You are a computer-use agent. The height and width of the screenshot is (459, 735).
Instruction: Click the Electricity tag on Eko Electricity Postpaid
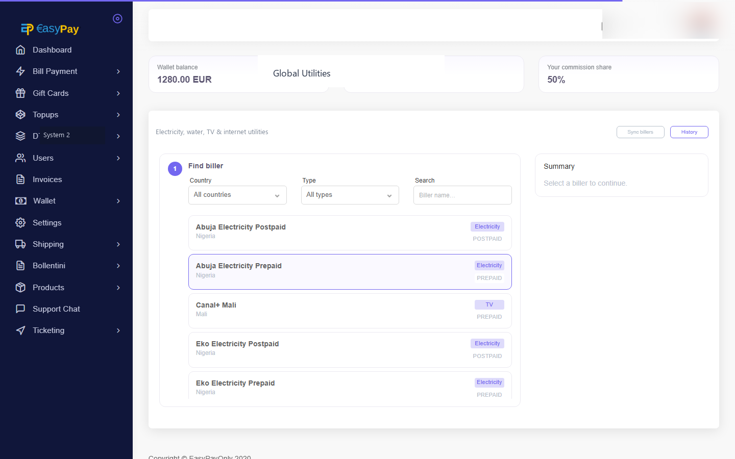487,343
